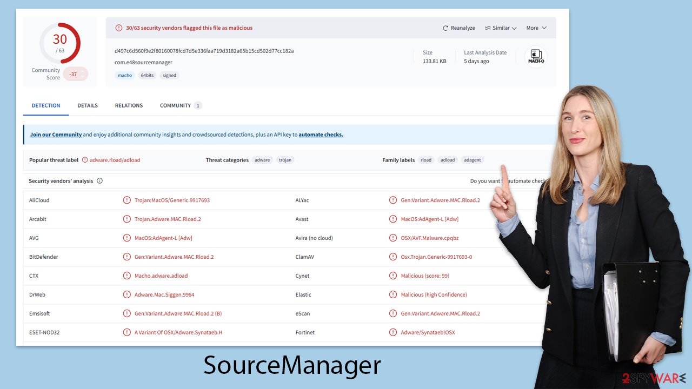Viewport: 692px width, 389px height.
Task: Click alert icon in Arcabit row
Action: click(127, 219)
